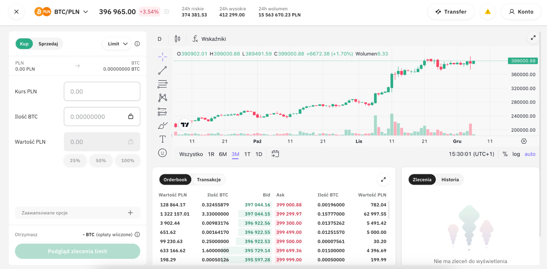Select the crosshair cursor tool

162,57
